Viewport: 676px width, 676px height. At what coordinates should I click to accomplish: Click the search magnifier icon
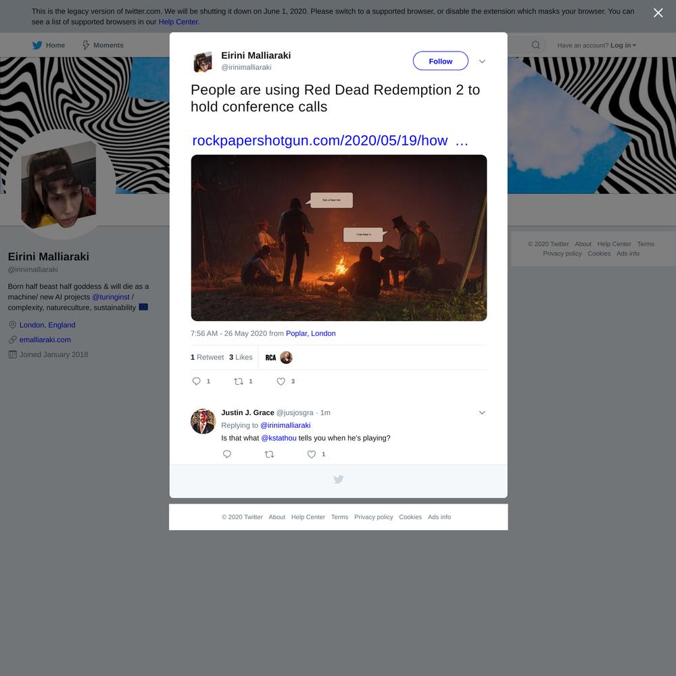pos(535,45)
